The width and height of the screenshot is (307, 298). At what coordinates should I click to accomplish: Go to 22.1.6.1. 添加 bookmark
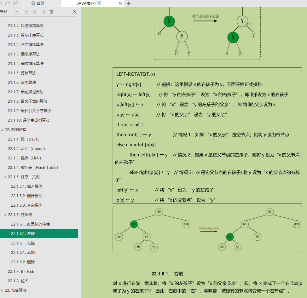(23, 253)
